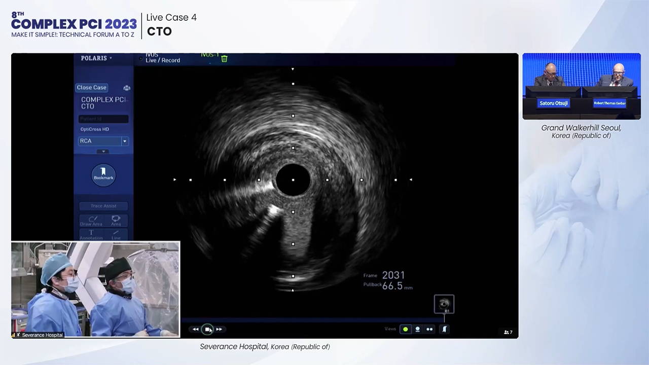The width and height of the screenshot is (649, 365).
Task: Expand the case details panel arrow
Action: (x=103, y=152)
